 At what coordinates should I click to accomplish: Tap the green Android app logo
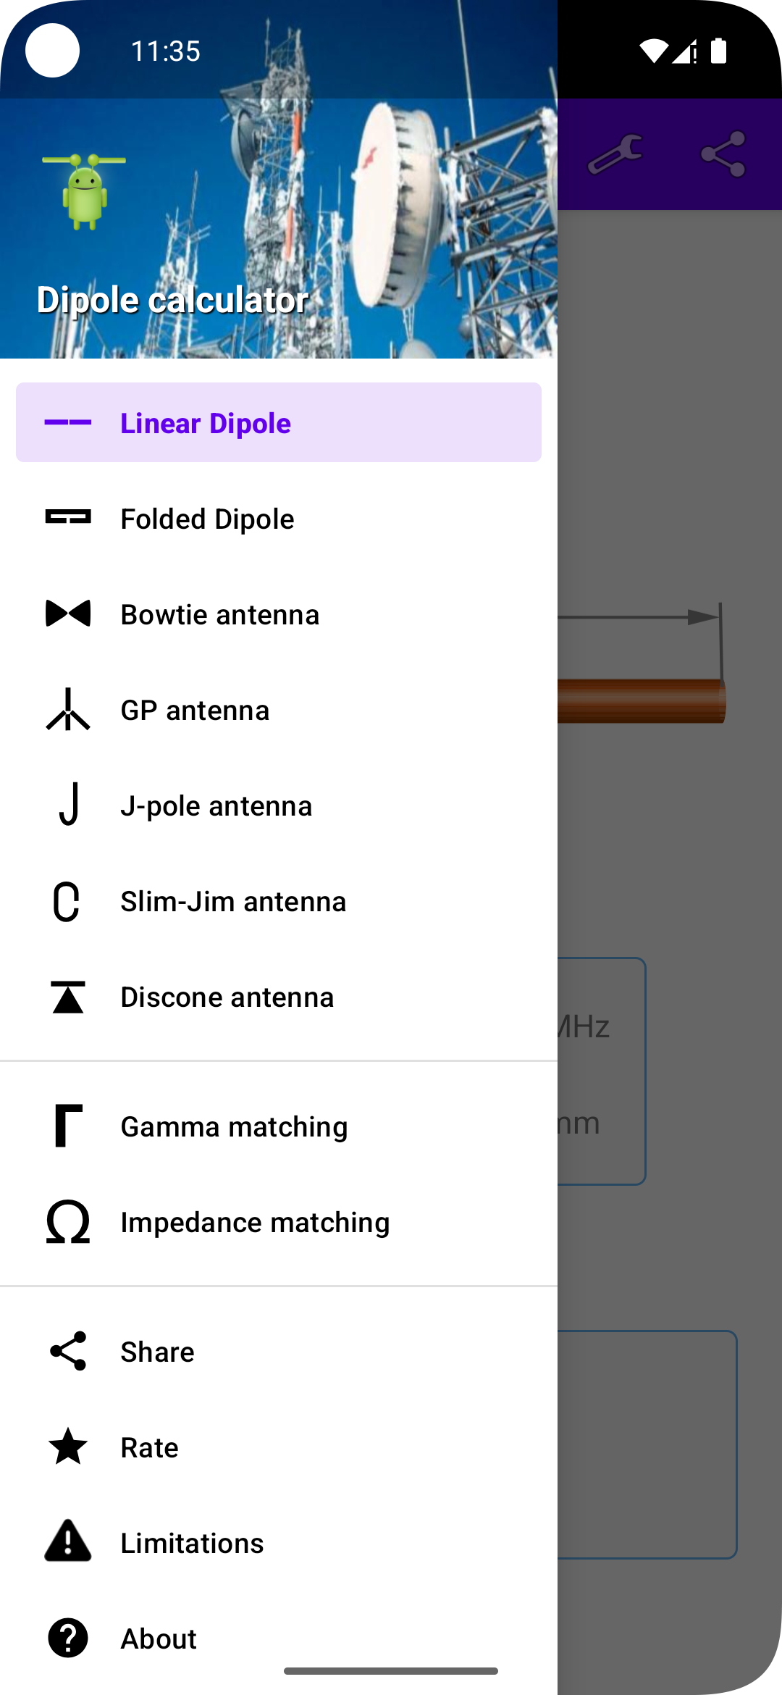(x=84, y=191)
